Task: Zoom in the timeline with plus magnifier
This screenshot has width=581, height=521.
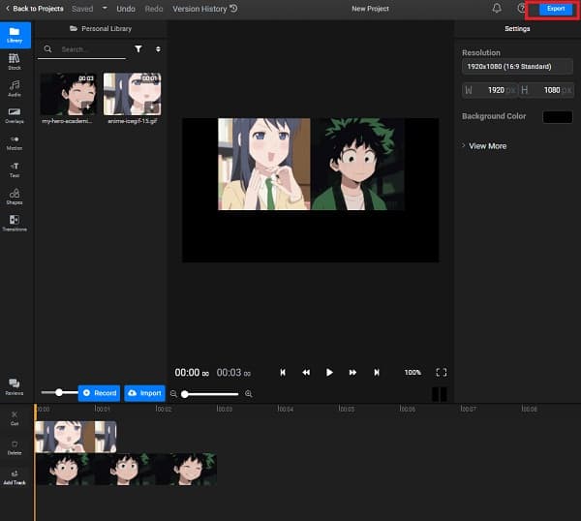Action: tap(249, 393)
